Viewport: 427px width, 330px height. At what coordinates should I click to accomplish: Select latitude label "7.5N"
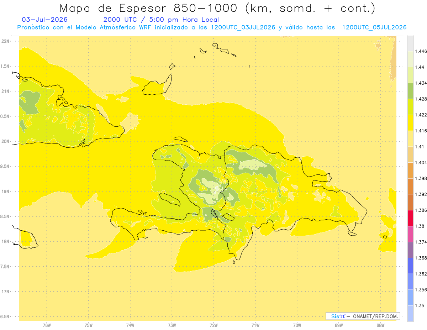[5, 267]
